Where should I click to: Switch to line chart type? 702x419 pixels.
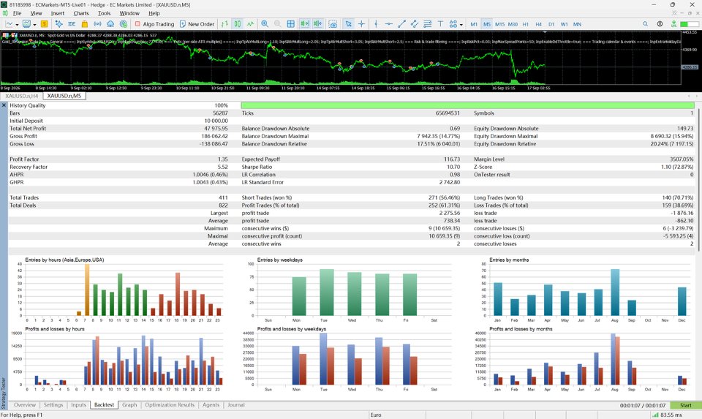pos(250,23)
